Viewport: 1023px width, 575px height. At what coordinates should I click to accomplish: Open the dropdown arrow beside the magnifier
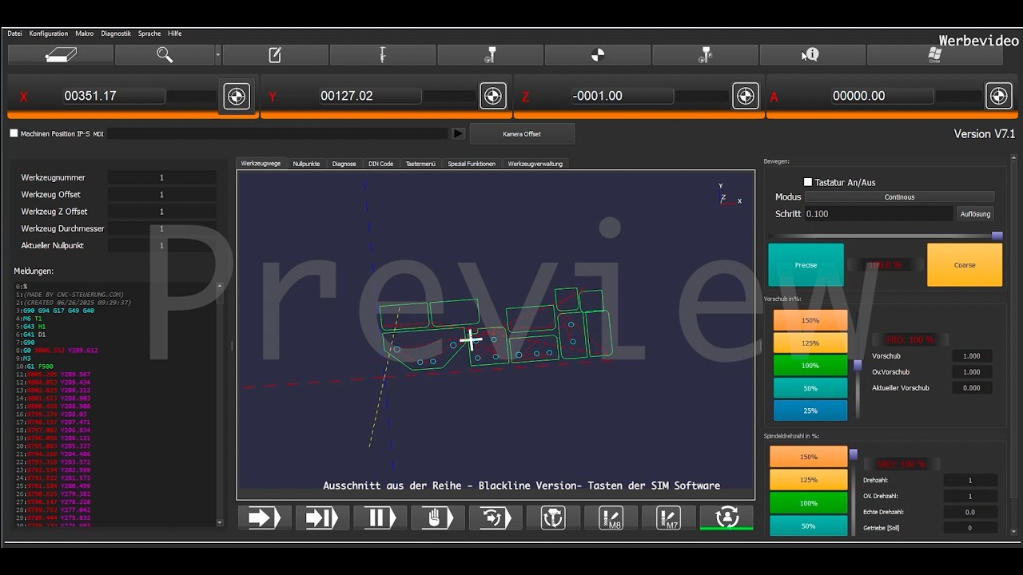[218, 55]
